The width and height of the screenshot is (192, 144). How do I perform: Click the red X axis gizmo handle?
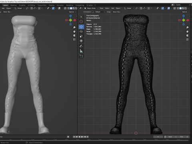click(x=188, y=20)
